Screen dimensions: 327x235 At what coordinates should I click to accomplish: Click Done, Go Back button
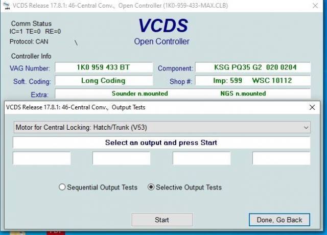tap(279, 220)
